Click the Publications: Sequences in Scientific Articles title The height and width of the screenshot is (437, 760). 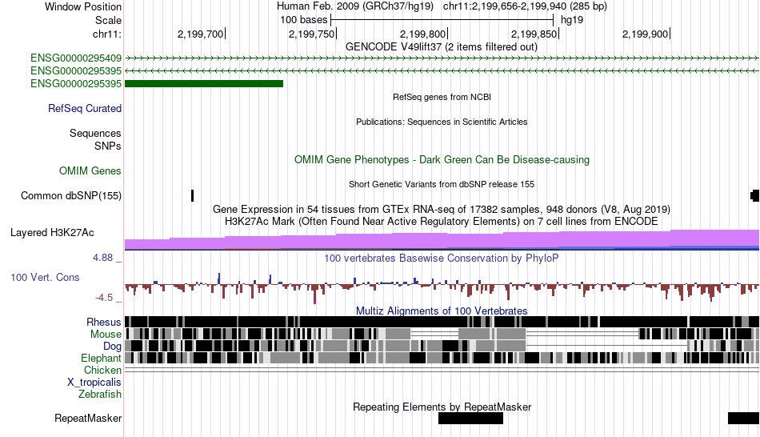coord(442,122)
